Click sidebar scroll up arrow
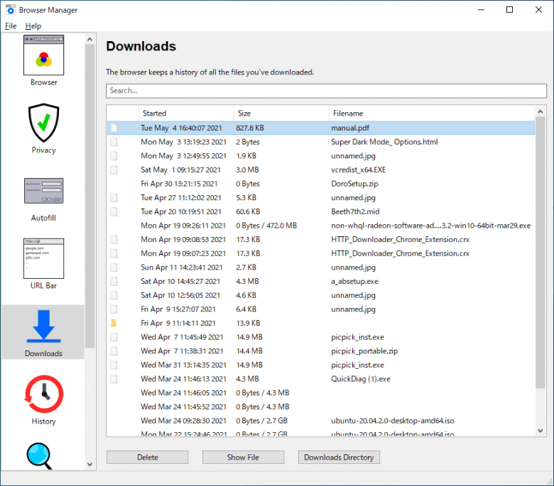Image resolution: width=554 pixels, height=486 pixels. coord(89,39)
